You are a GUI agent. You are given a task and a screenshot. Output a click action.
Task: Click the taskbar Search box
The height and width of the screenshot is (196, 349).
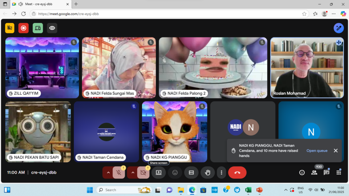point(124,190)
